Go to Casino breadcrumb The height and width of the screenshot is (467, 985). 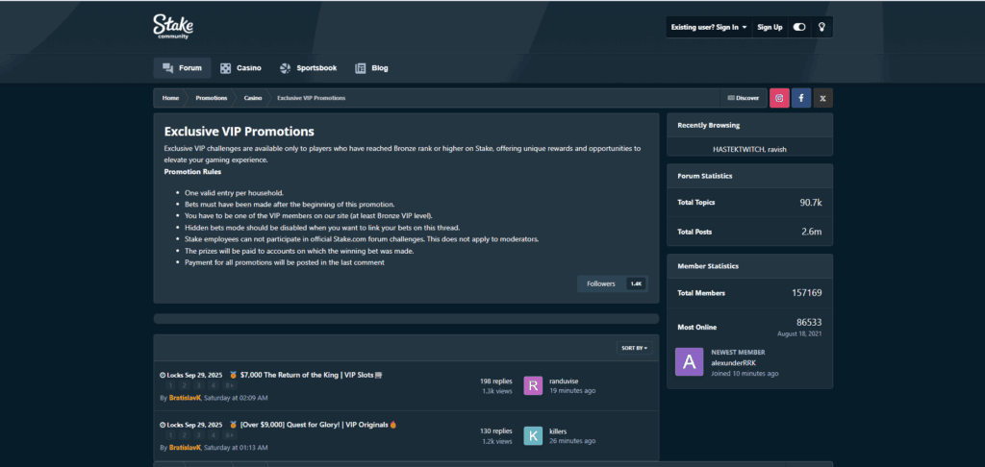tap(253, 98)
